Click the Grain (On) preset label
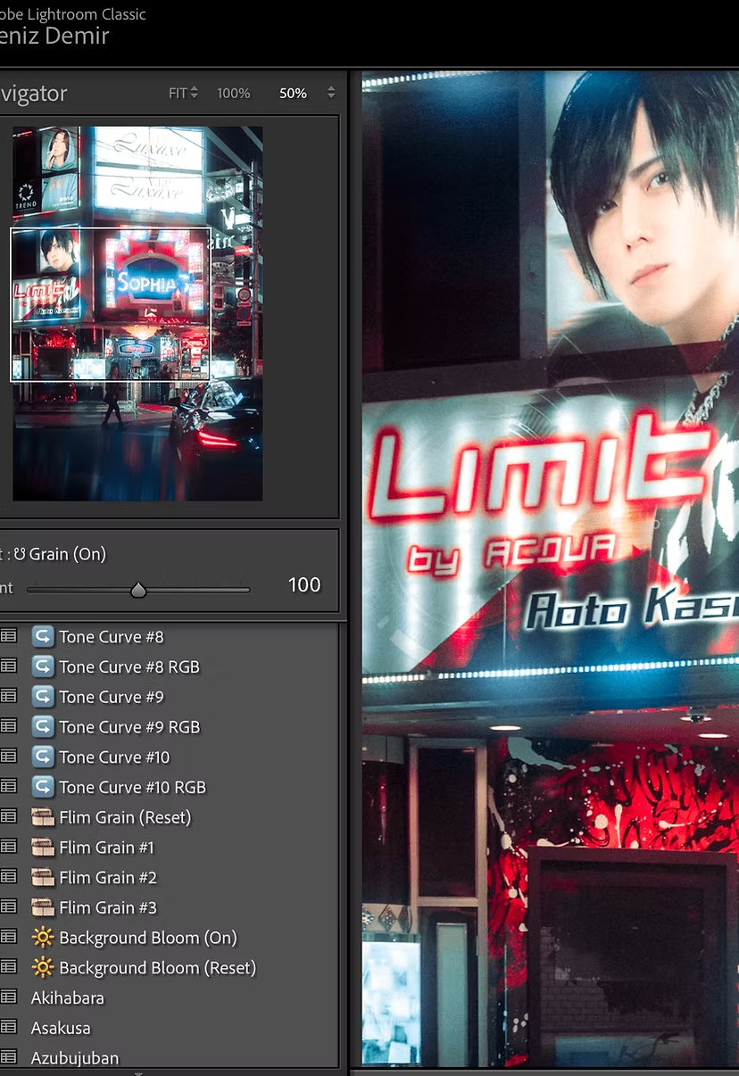 [67, 554]
